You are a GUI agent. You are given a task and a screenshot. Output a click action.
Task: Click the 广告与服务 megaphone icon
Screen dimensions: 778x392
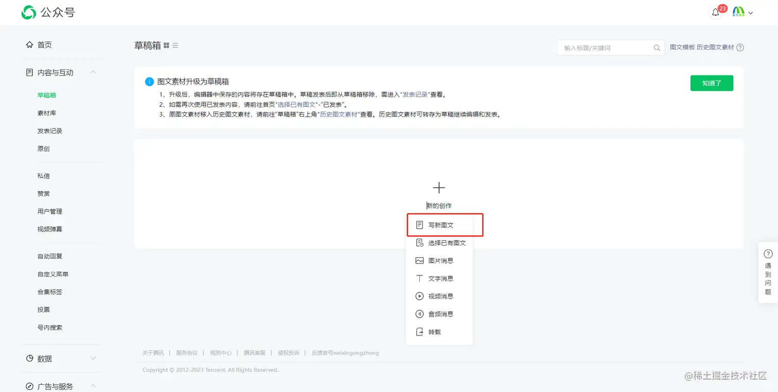click(30, 386)
